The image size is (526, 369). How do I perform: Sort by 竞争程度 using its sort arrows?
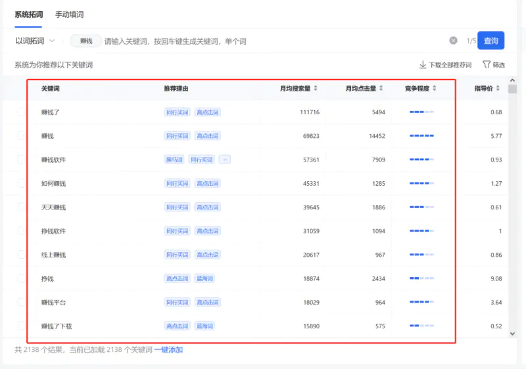[x=435, y=89]
